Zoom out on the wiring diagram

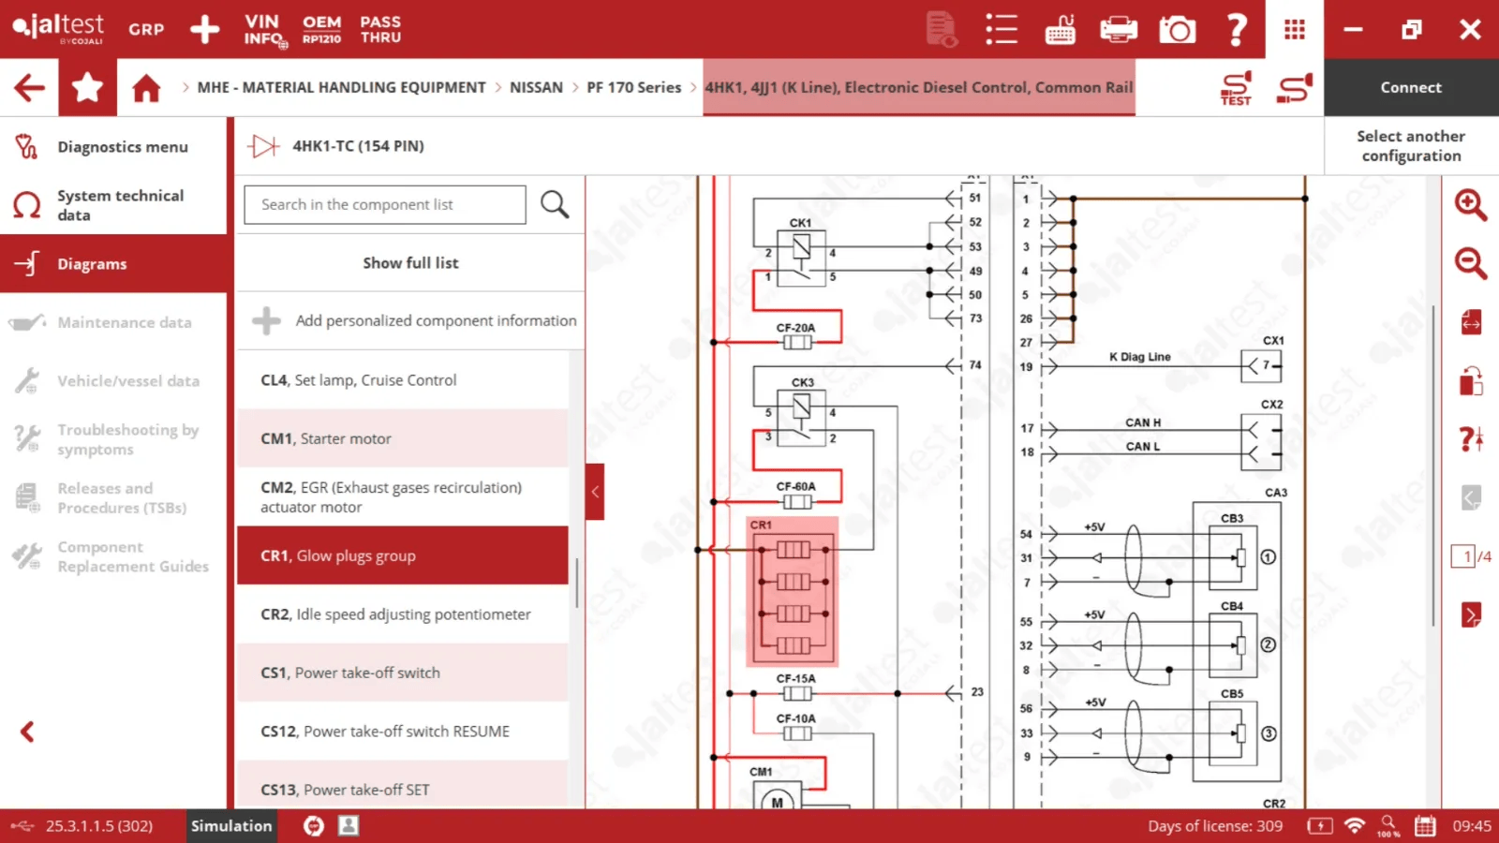(x=1470, y=263)
